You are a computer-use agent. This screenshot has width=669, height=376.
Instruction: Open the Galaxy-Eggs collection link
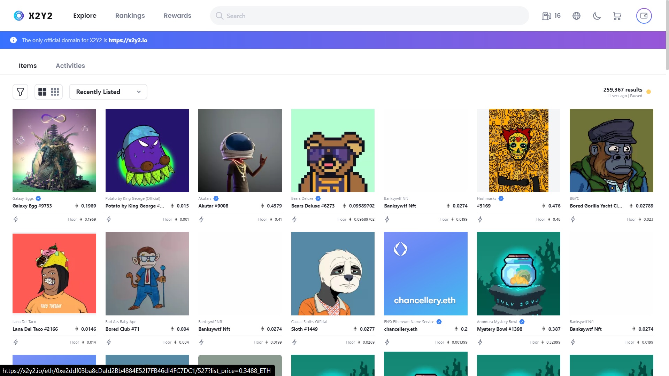point(23,198)
